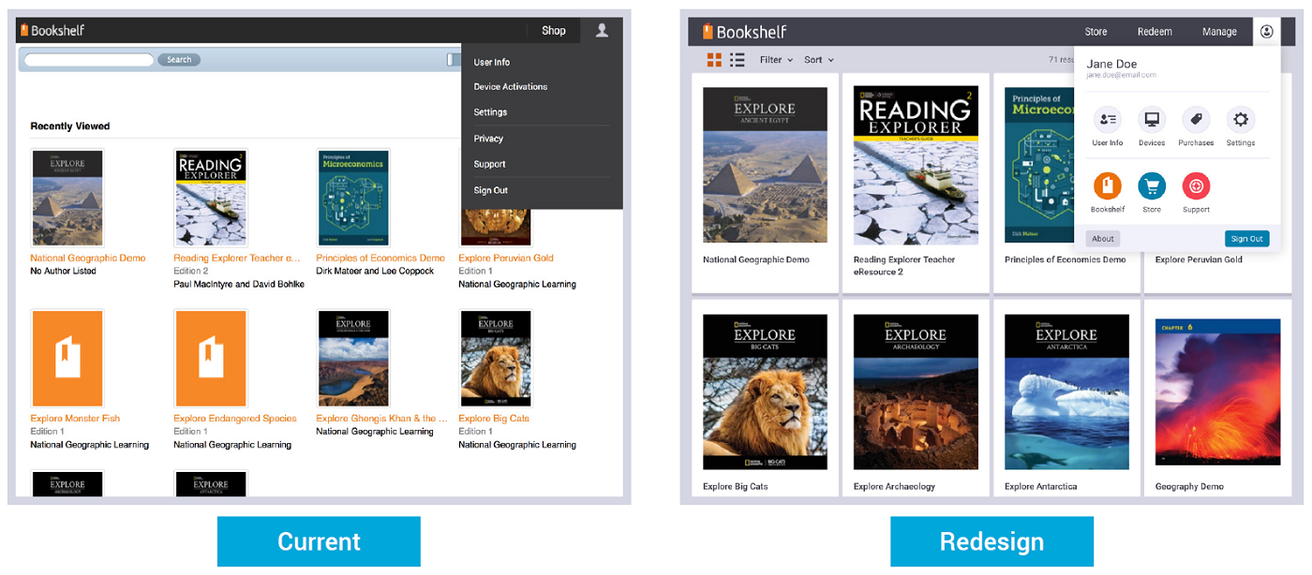Open Principles of Microeconomics cover in Current

pos(353,199)
